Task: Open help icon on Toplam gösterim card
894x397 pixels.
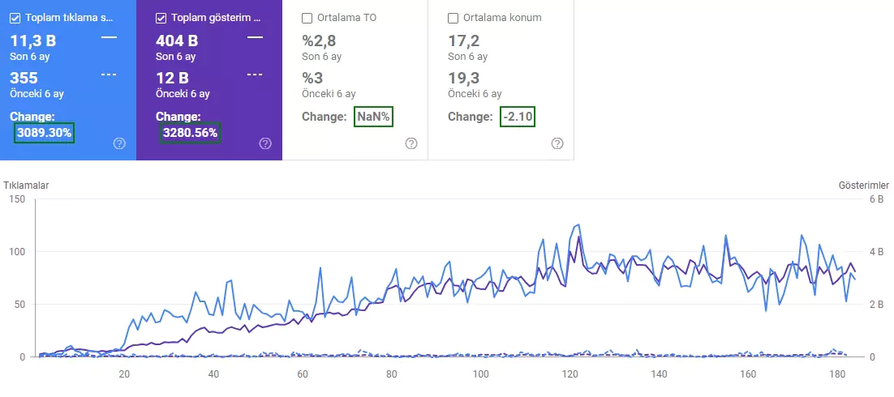Action: coord(265,143)
